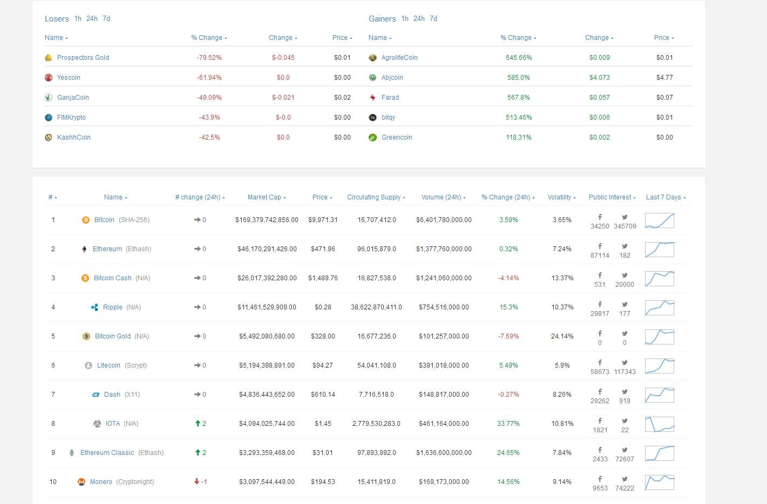Image resolution: width=767 pixels, height=504 pixels.
Task: Click the red rank-down arrow beside Monero
Action: point(197,482)
